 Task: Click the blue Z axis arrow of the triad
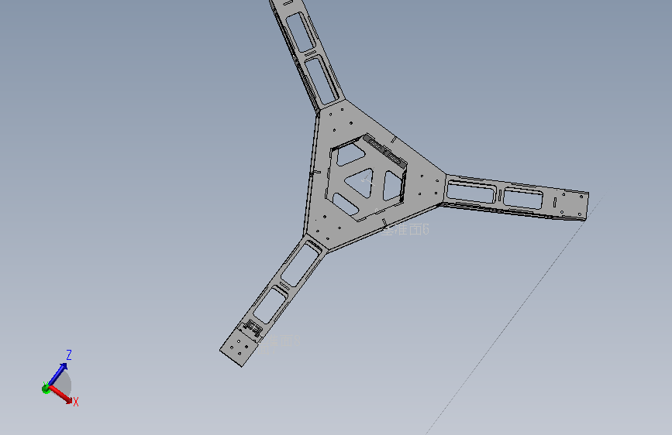[58, 374]
